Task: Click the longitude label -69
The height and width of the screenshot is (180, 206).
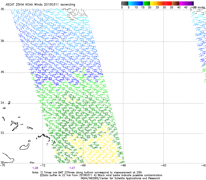Action: tap(83, 165)
